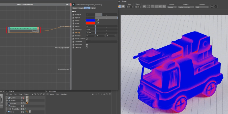Click the target mode icon in Attributes panel

107,94
